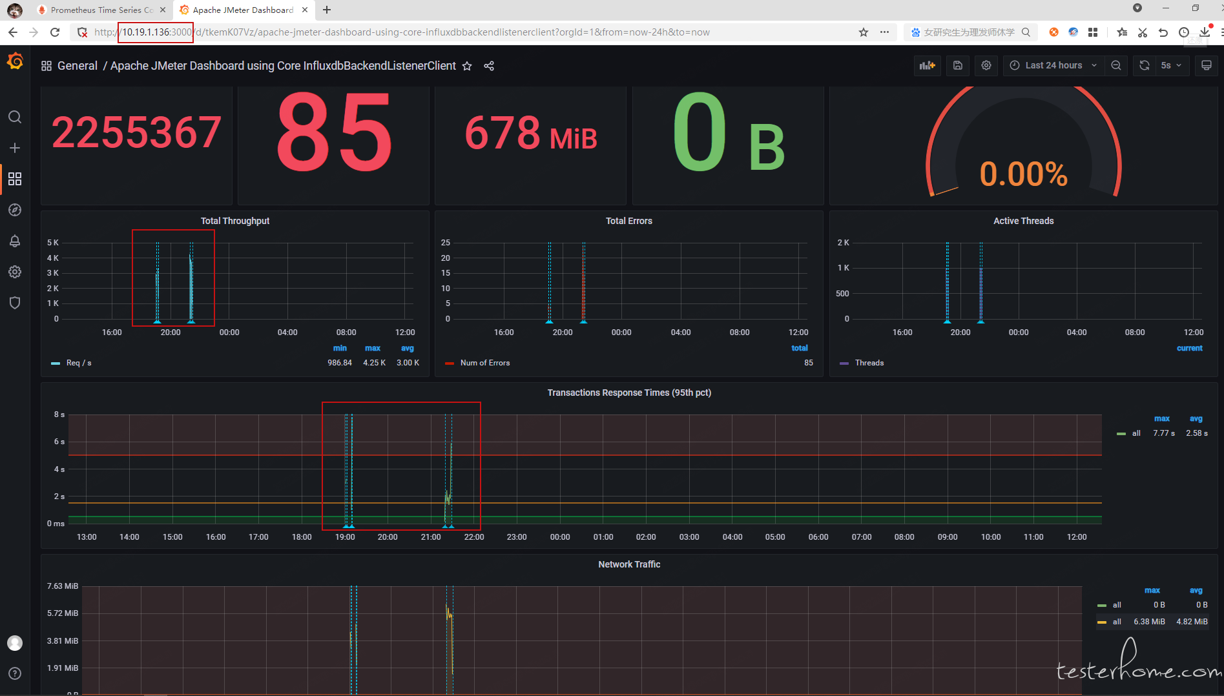
Task: Expand Network Traffic panel title menu
Action: 629,564
